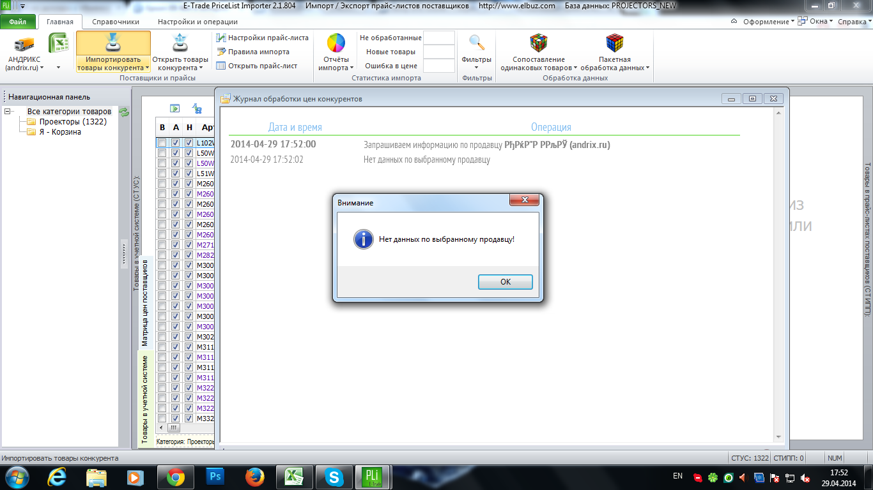873x490 pixels.
Task: Select the Я - Корзина tree item
Action: [54, 132]
